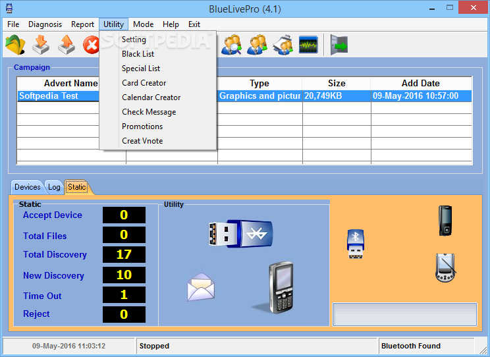The width and height of the screenshot is (490, 357).
Task: Click the Add Date column header
Action: click(421, 84)
